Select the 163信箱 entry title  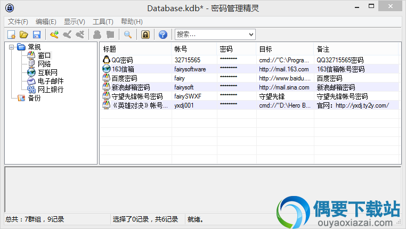tap(123, 69)
